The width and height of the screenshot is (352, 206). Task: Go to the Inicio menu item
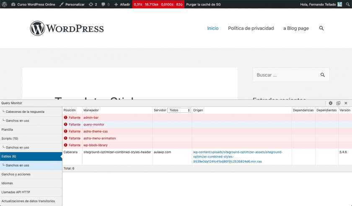coord(213,28)
